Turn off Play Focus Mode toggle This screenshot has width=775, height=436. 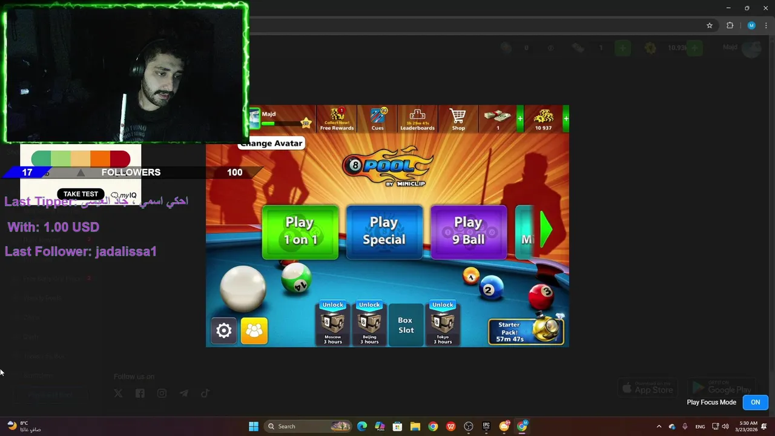click(x=756, y=402)
